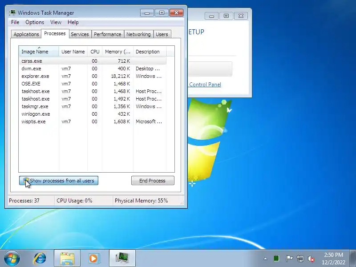Open the View menu
Image resolution: width=356 pixels, height=267 pixels.
[56, 22]
